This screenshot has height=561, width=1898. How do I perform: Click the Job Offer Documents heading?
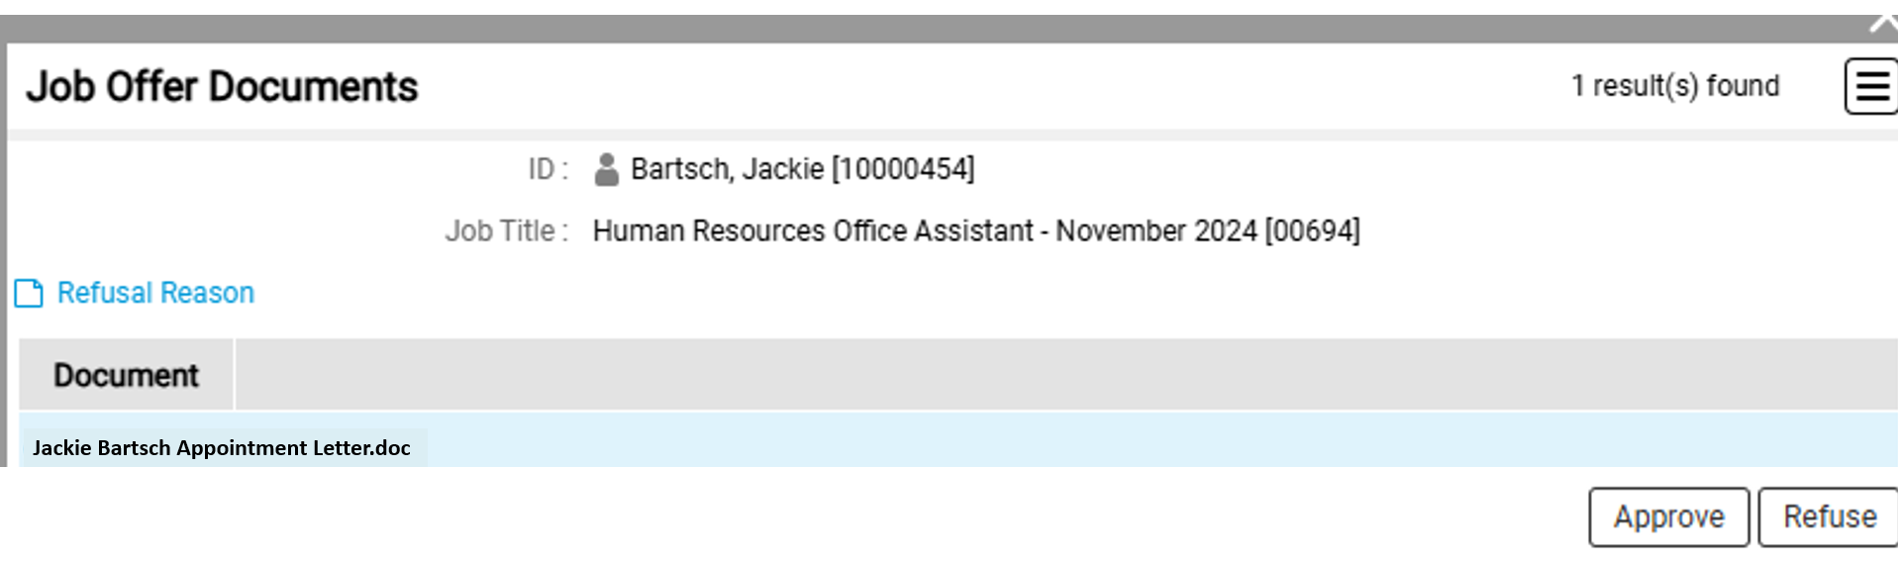[222, 87]
